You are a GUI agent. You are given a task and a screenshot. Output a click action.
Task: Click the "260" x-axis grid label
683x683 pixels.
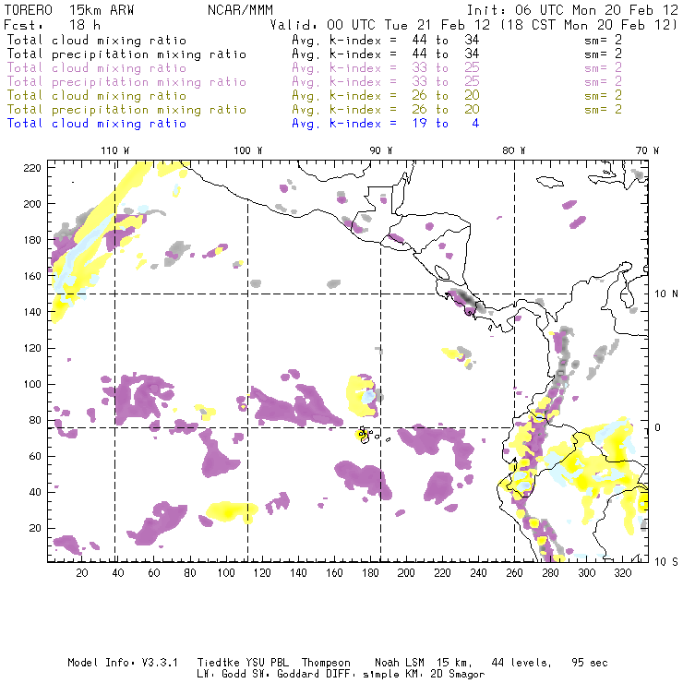(514, 573)
